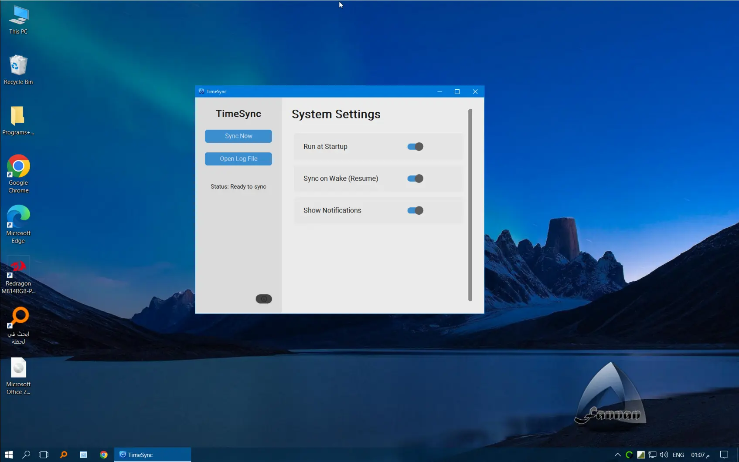Expand hidden system tray icons chevron

pos(618,455)
